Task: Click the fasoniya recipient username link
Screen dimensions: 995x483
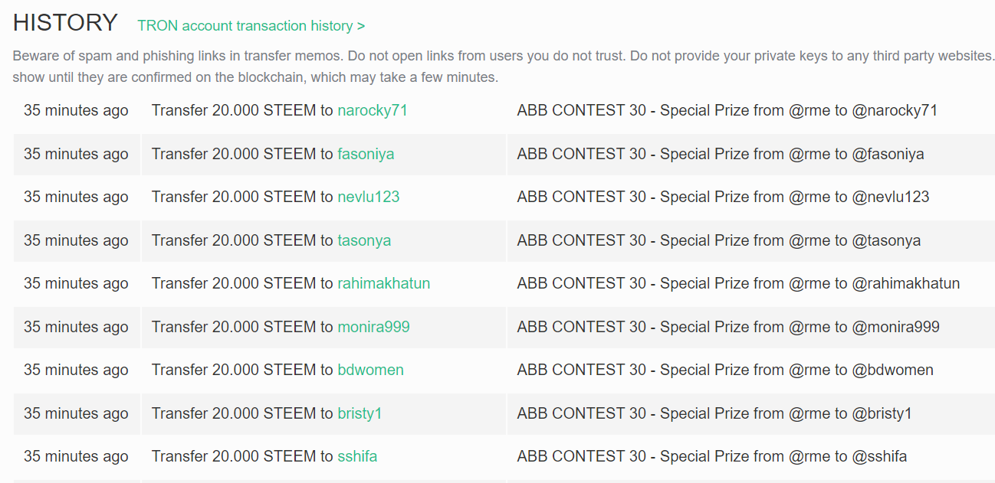Action: pyautogui.click(x=366, y=154)
